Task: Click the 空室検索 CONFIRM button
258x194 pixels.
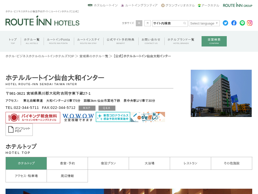Action: pyautogui.click(x=214, y=41)
